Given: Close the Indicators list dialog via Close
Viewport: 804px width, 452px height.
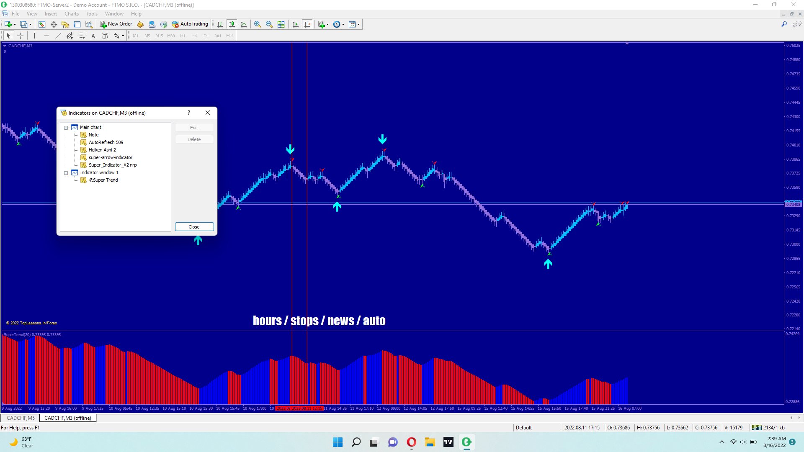Looking at the screenshot, I should point(194,227).
